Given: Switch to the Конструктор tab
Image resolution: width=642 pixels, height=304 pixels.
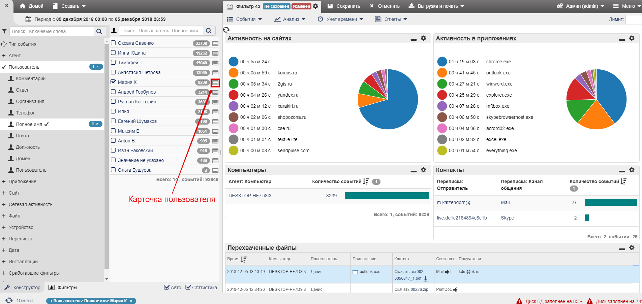Looking at the screenshot, I should pyautogui.click(x=22, y=288).
